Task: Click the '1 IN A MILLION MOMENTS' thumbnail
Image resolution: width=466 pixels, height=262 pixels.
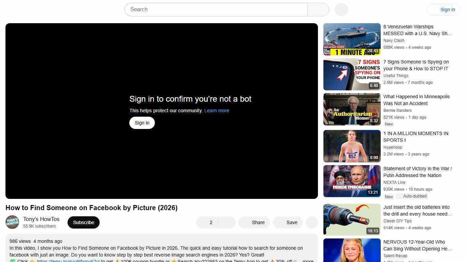Action: [352, 146]
